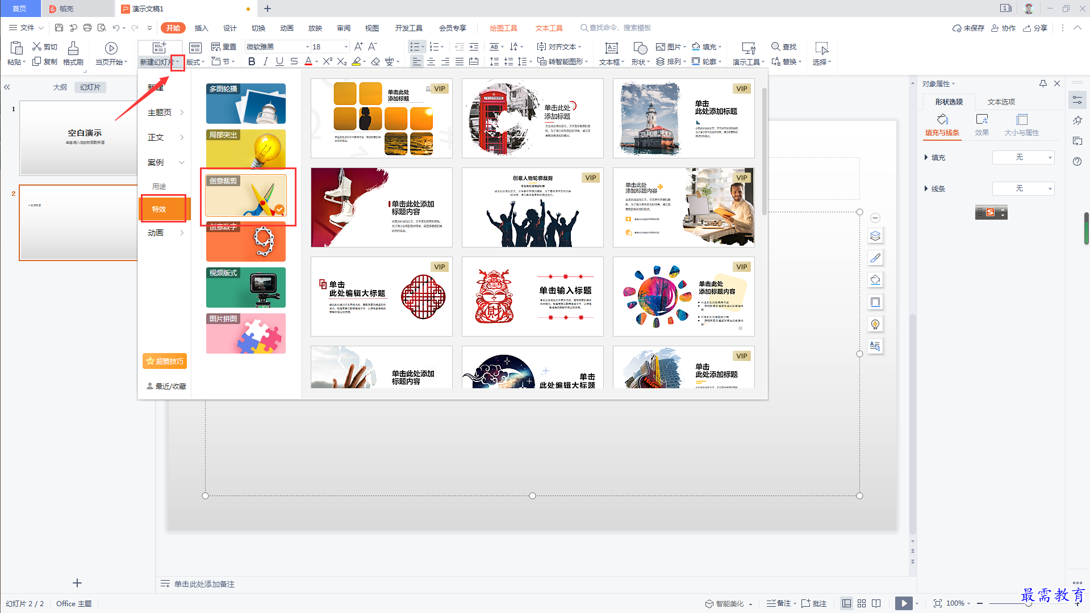The height and width of the screenshot is (613, 1090).
Task: Select slide 1 thumbnail
Action: coord(79,138)
